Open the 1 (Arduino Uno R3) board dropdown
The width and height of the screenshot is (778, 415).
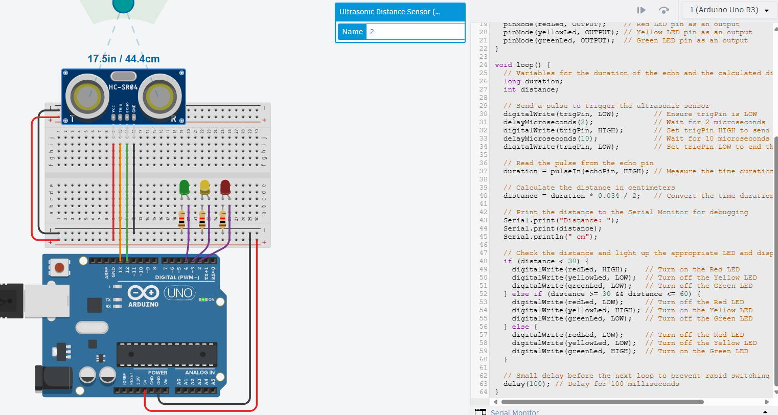pyautogui.click(x=729, y=10)
